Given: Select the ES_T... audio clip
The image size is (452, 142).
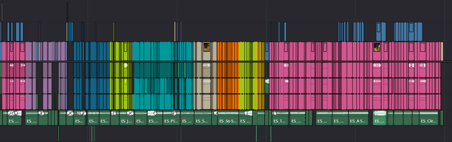Looking at the screenshot, I should [280, 118].
